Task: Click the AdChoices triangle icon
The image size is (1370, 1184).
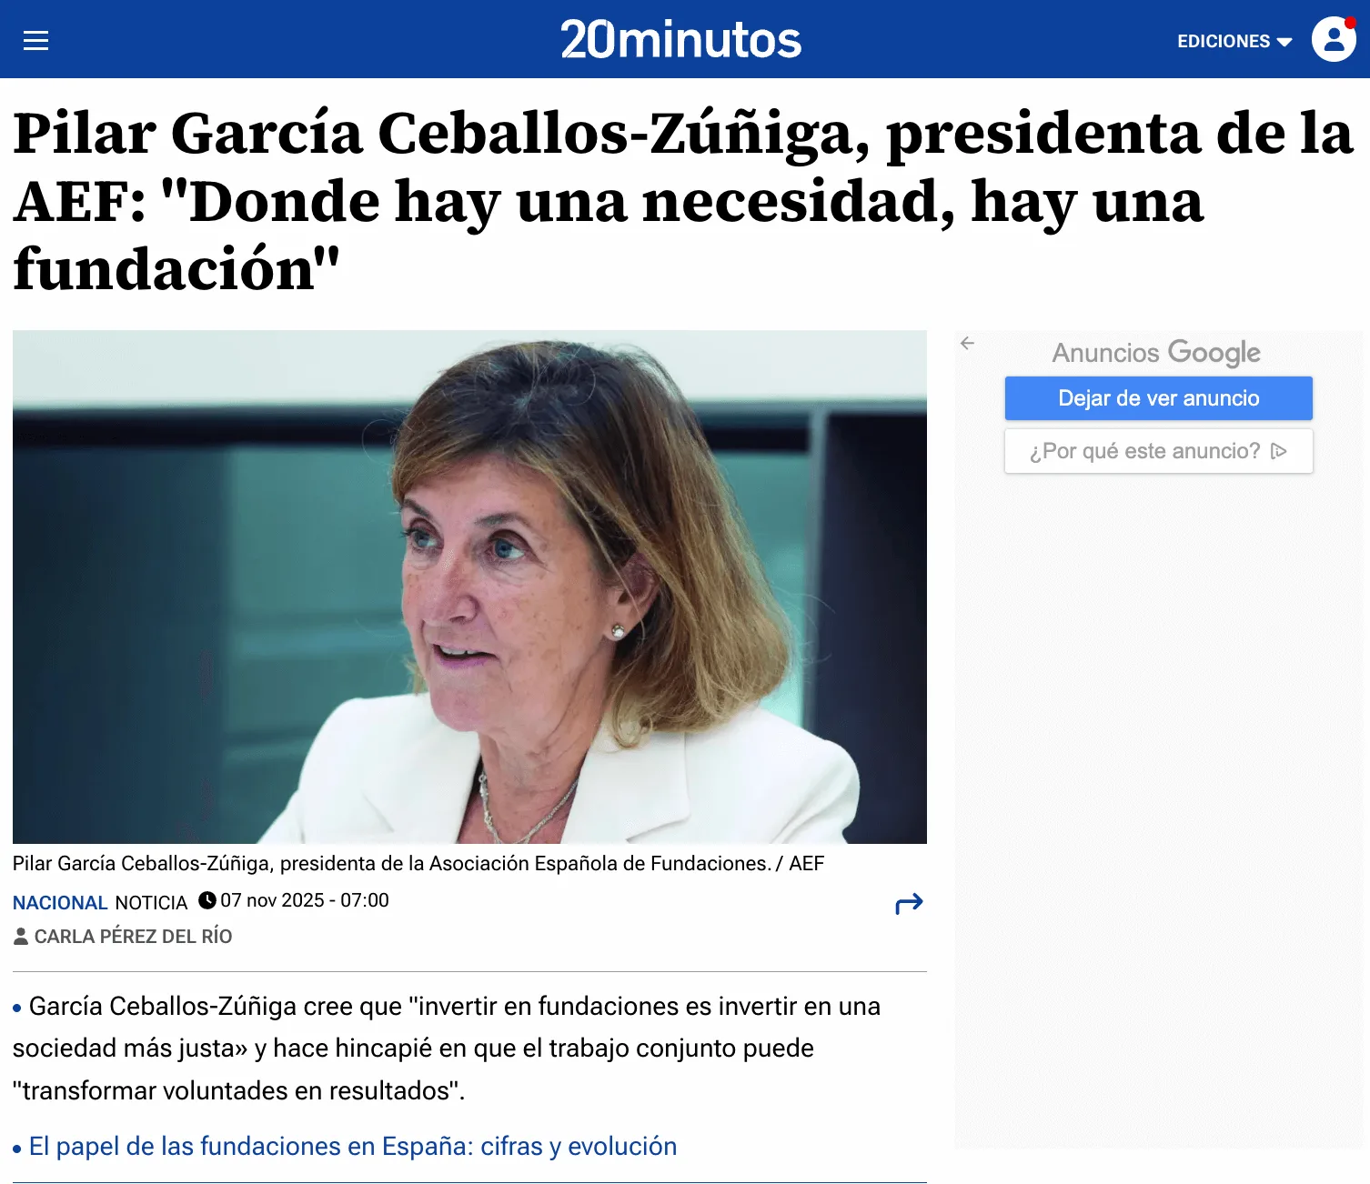Action: tap(1278, 451)
